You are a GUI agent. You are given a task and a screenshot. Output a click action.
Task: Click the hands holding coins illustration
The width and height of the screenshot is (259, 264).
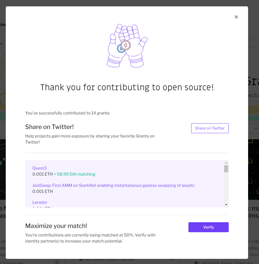127,45
